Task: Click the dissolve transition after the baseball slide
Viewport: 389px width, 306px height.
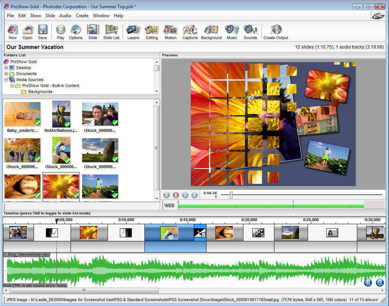Action: pyautogui.click(x=258, y=233)
